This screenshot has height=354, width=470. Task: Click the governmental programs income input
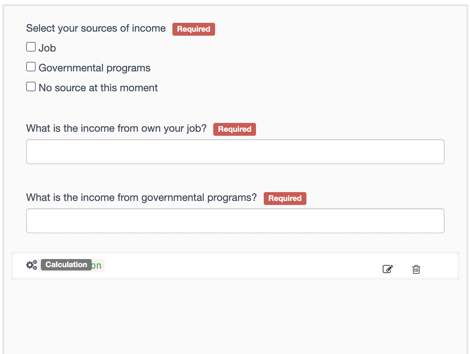(235, 221)
